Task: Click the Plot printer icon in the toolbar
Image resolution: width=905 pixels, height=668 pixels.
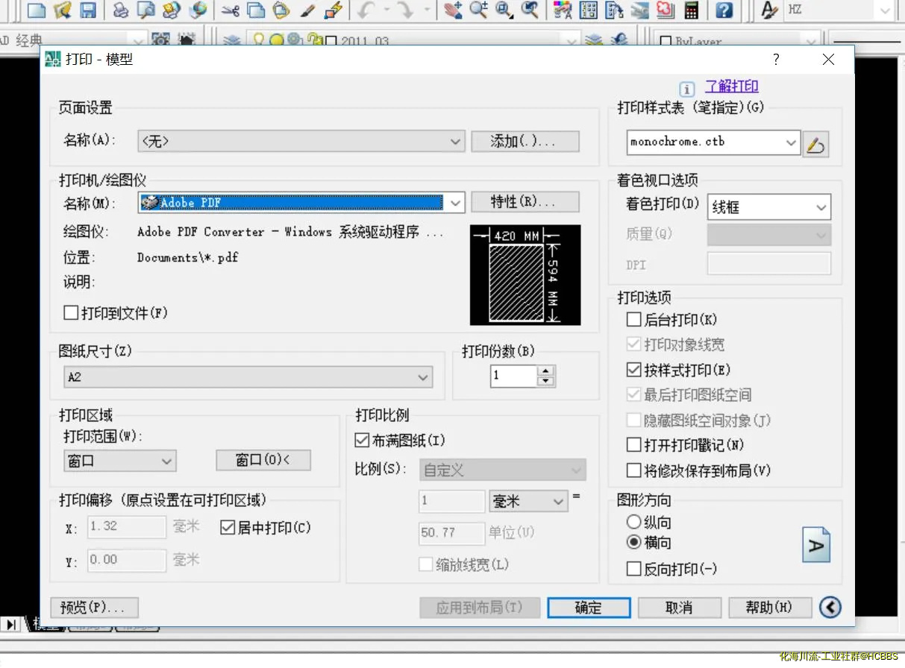Action: click(x=121, y=10)
